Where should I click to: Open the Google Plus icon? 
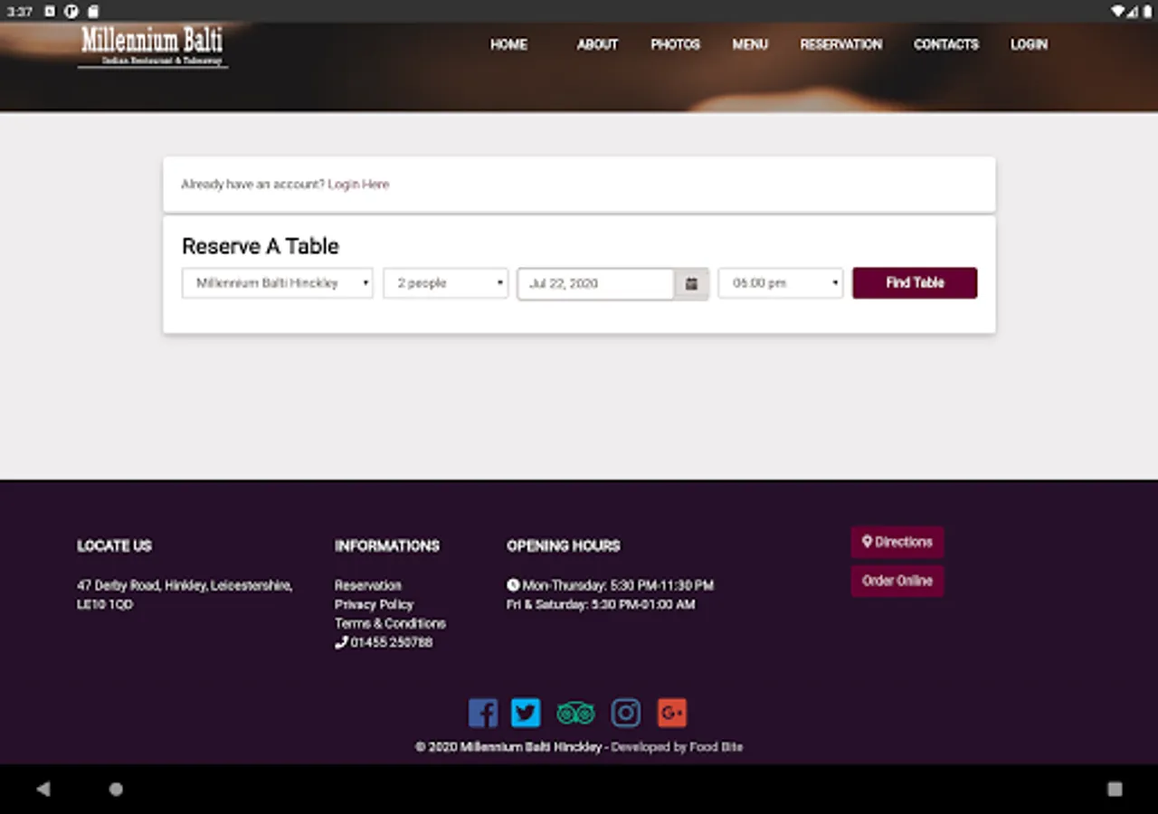(672, 713)
